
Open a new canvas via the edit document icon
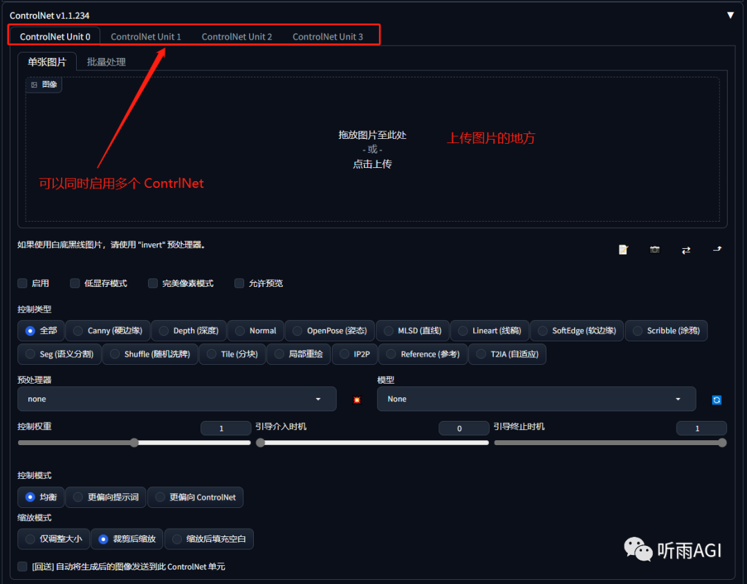622,249
